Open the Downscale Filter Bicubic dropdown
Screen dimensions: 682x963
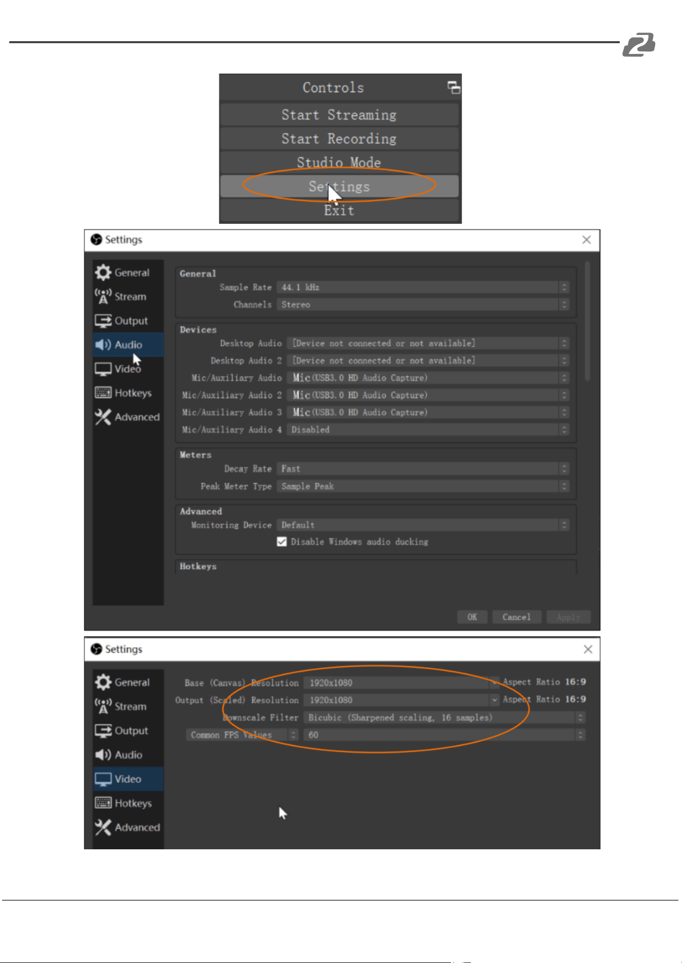coord(444,718)
